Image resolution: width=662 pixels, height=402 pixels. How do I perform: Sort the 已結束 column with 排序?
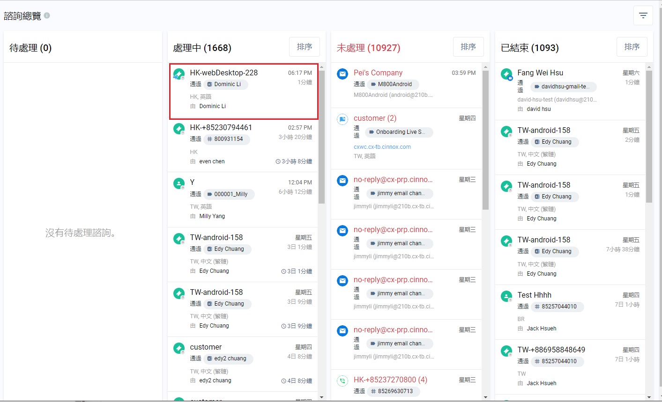(x=632, y=47)
